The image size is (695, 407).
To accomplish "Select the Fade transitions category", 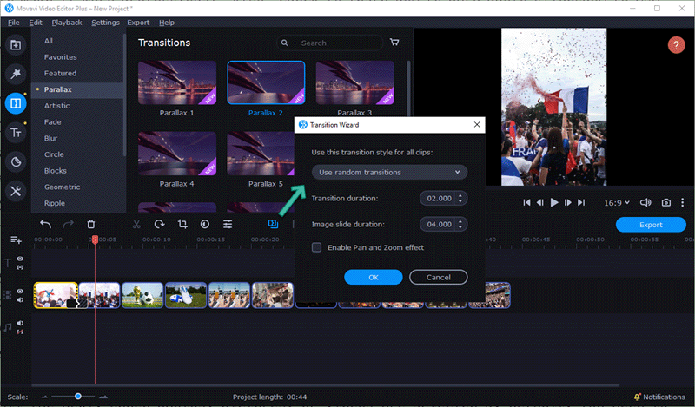I will pos(53,121).
